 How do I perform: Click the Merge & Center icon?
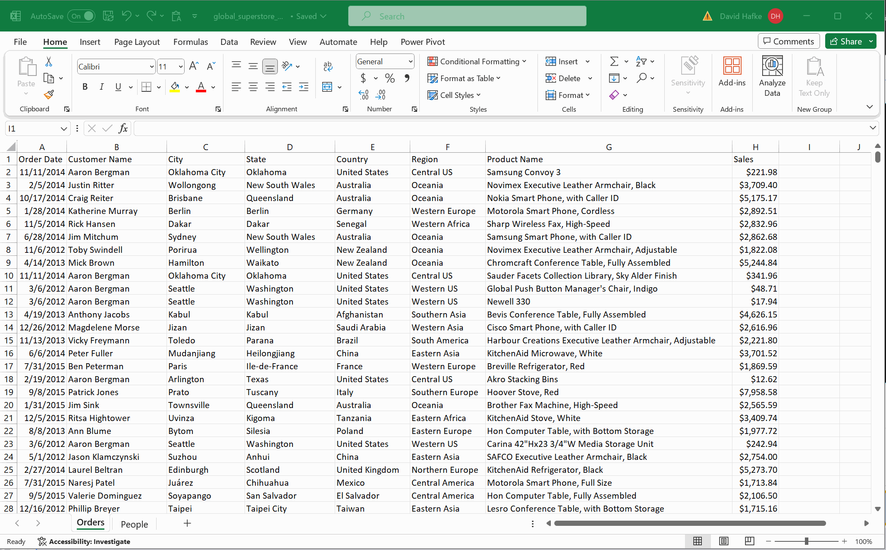tap(327, 87)
